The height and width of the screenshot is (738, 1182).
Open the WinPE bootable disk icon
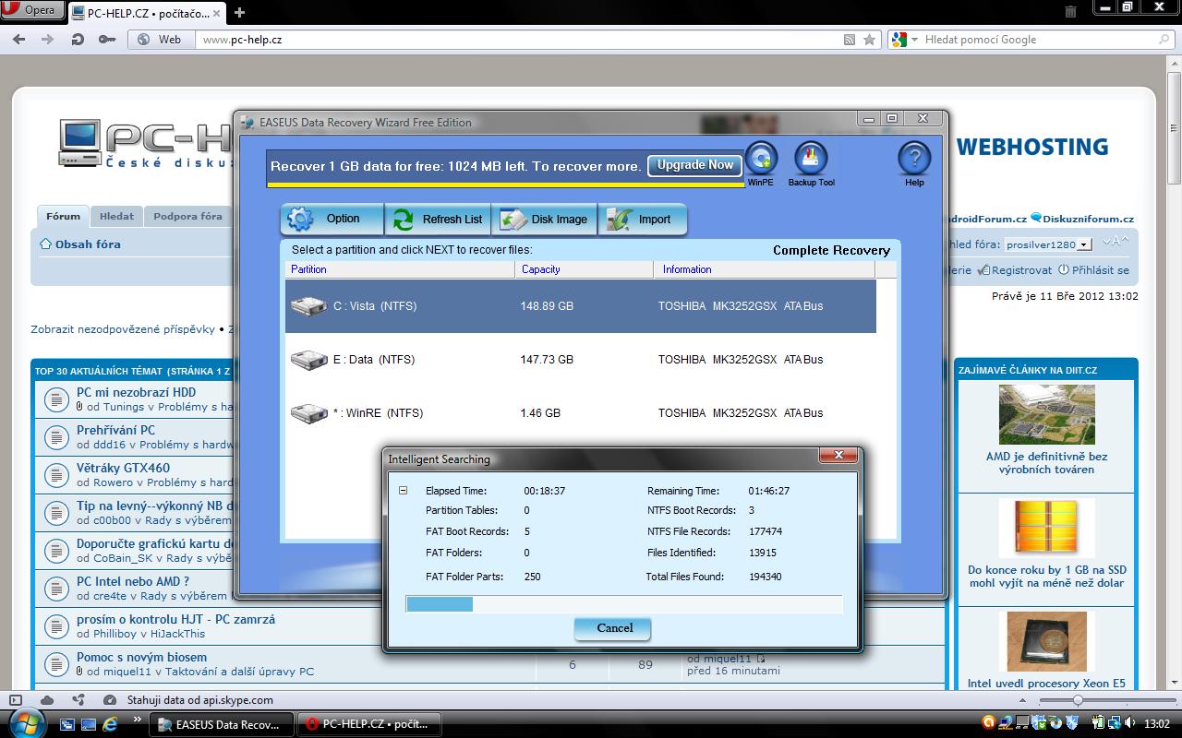[761, 160]
